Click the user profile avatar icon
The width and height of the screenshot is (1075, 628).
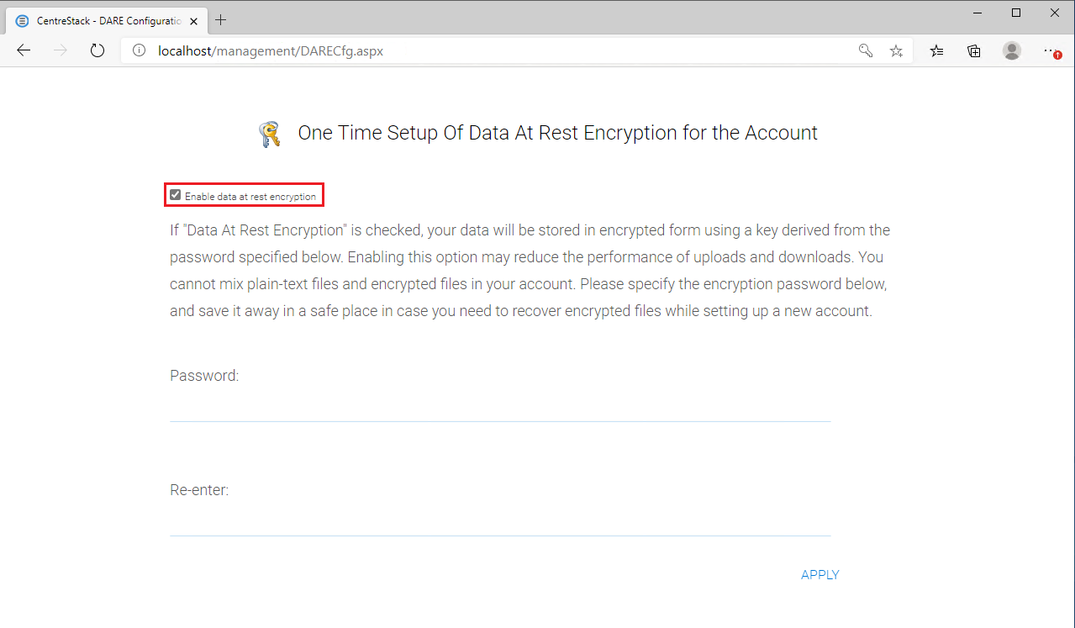tap(1012, 50)
